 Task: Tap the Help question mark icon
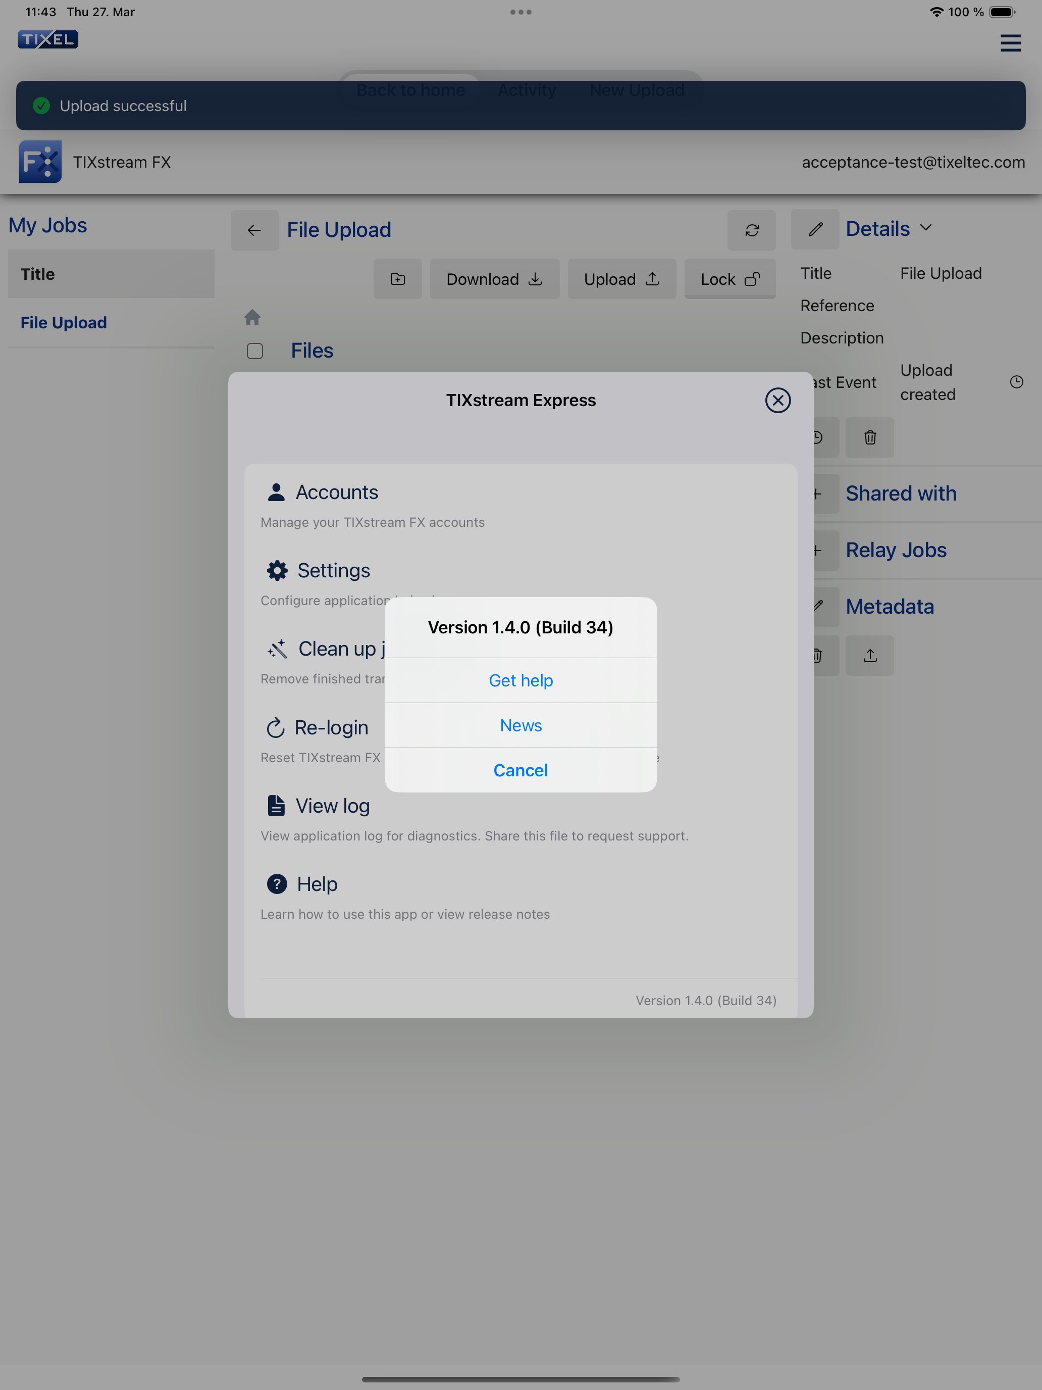(277, 883)
